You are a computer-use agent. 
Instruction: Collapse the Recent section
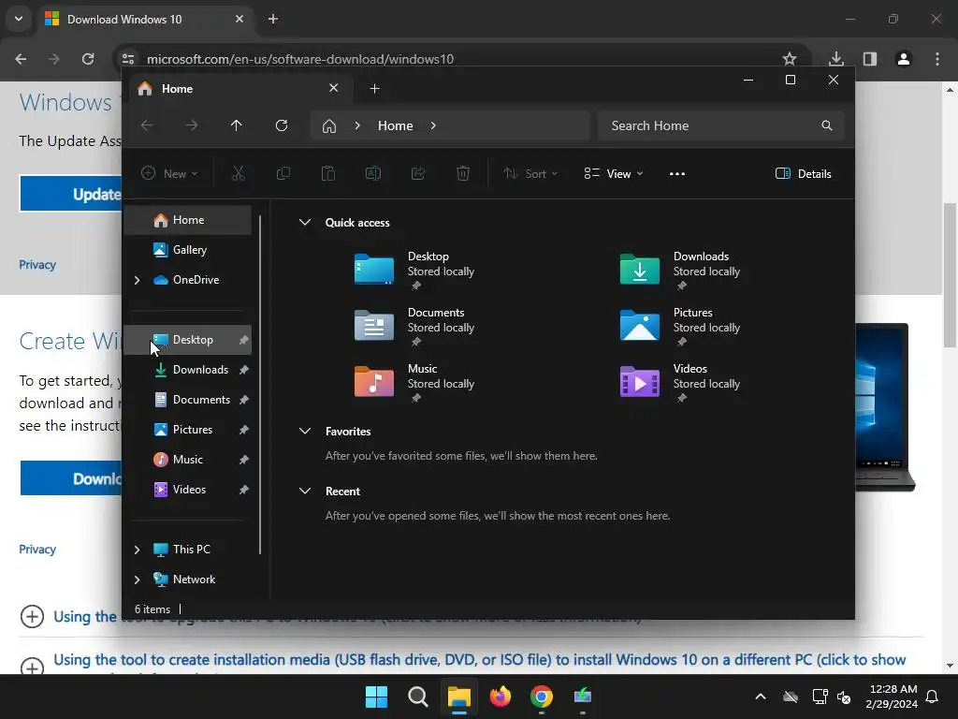pos(305,491)
